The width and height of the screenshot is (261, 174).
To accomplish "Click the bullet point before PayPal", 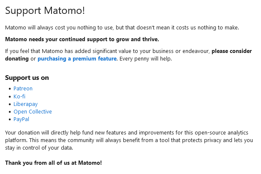I will pos(10,119).
